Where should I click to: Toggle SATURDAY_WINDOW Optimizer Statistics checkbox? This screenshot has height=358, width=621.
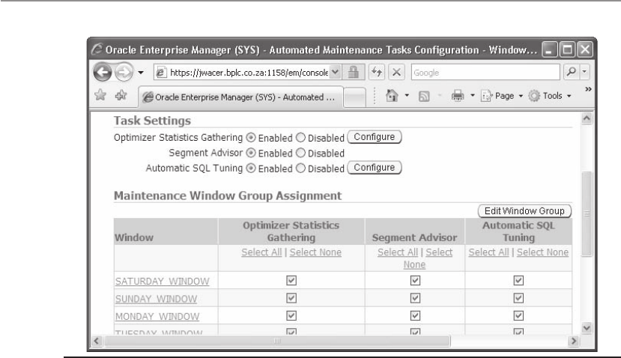pyautogui.click(x=291, y=280)
